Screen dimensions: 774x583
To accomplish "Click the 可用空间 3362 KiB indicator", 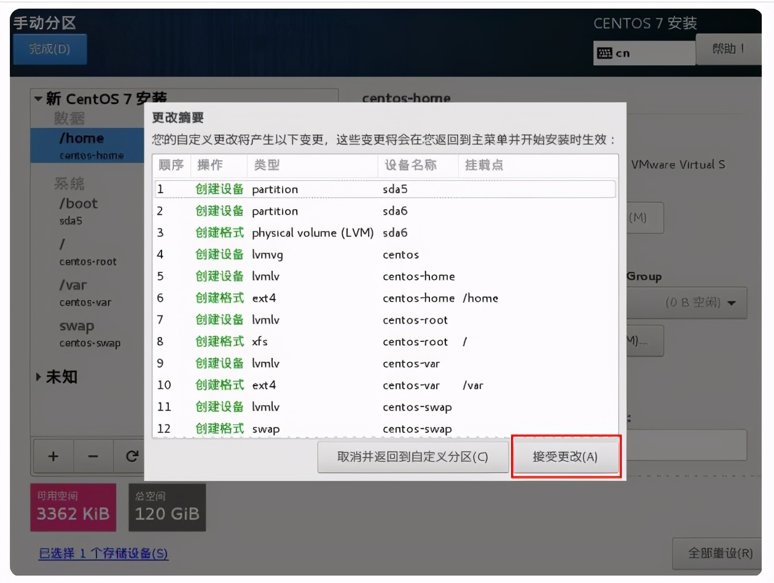I will pos(73,507).
